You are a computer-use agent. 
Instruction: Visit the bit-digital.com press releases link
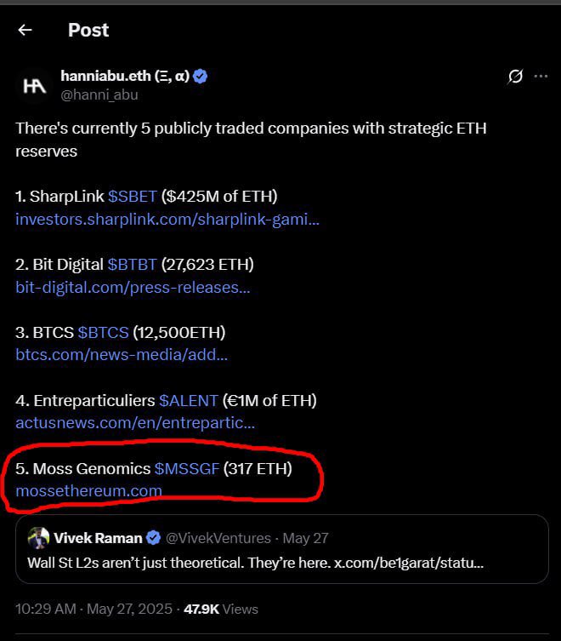coord(133,288)
